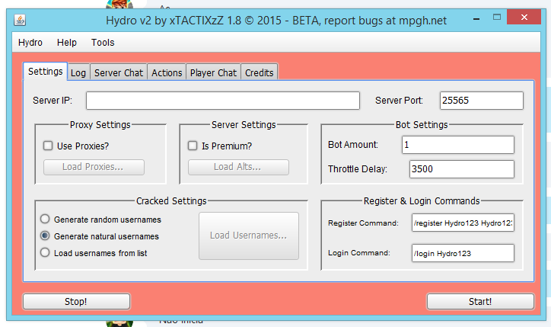Click the Bot Amount field
551x327 pixels.
click(458, 145)
